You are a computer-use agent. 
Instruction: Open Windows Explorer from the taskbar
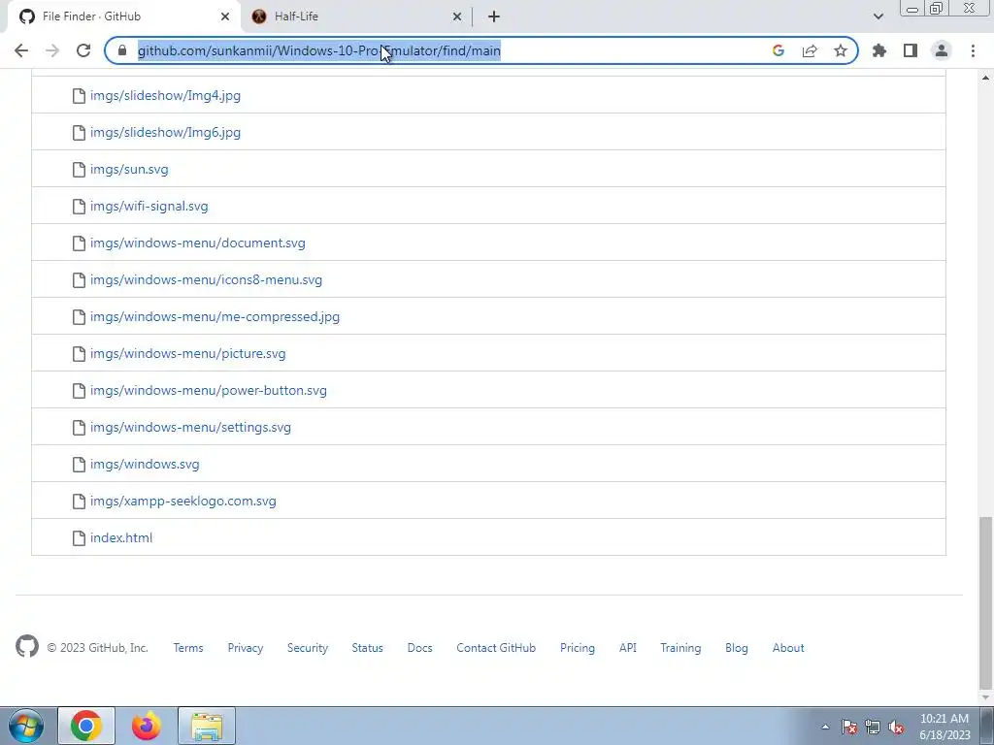207,726
